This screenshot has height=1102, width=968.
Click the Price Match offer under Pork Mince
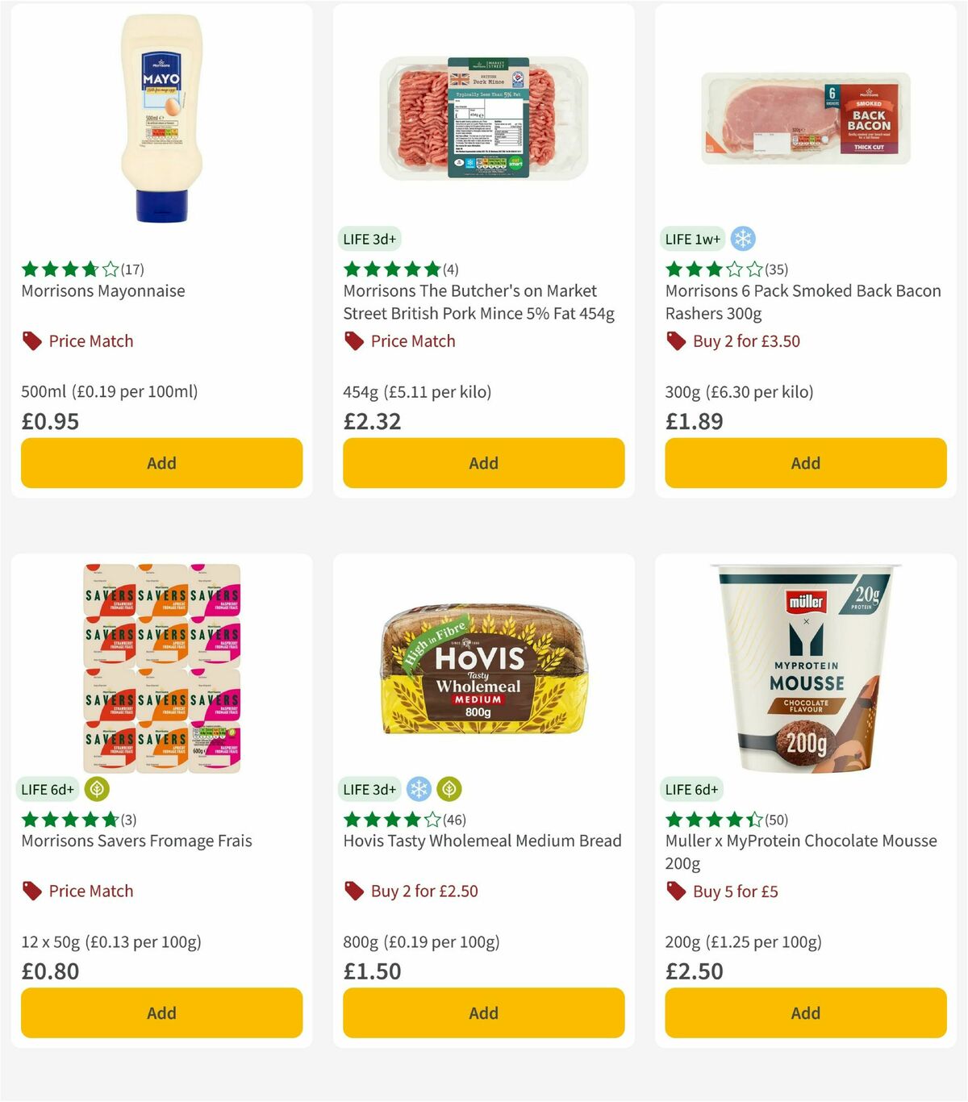411,341
